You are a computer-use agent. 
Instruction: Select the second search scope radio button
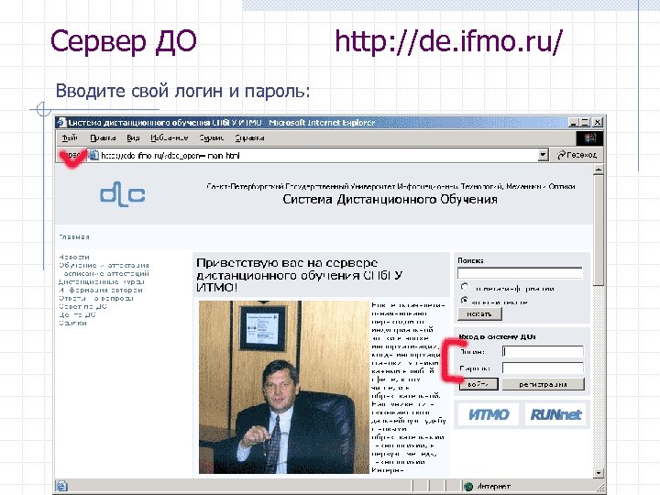click(464, 301)
